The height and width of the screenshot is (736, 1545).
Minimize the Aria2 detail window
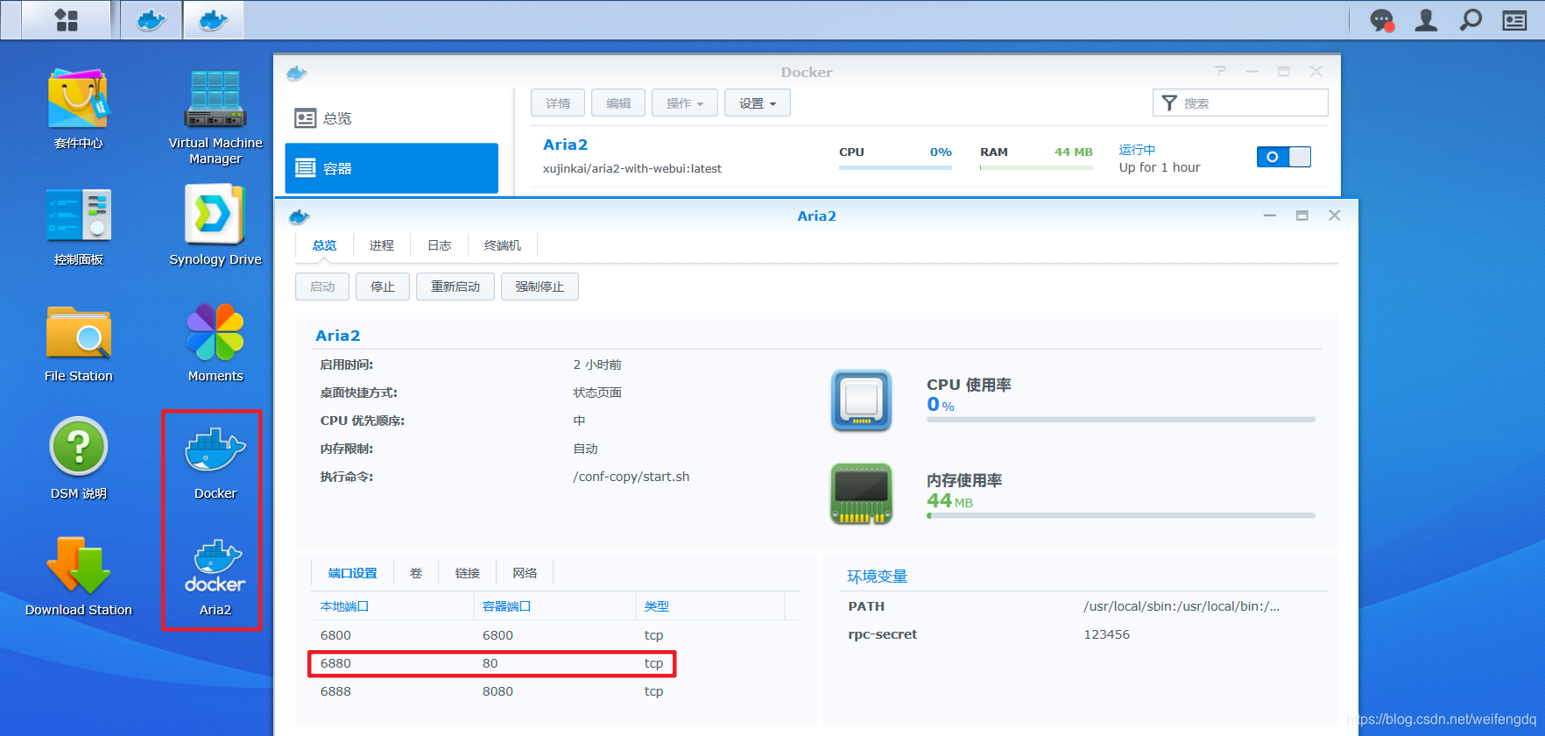pyautogui.click(x=1269, y=216)
